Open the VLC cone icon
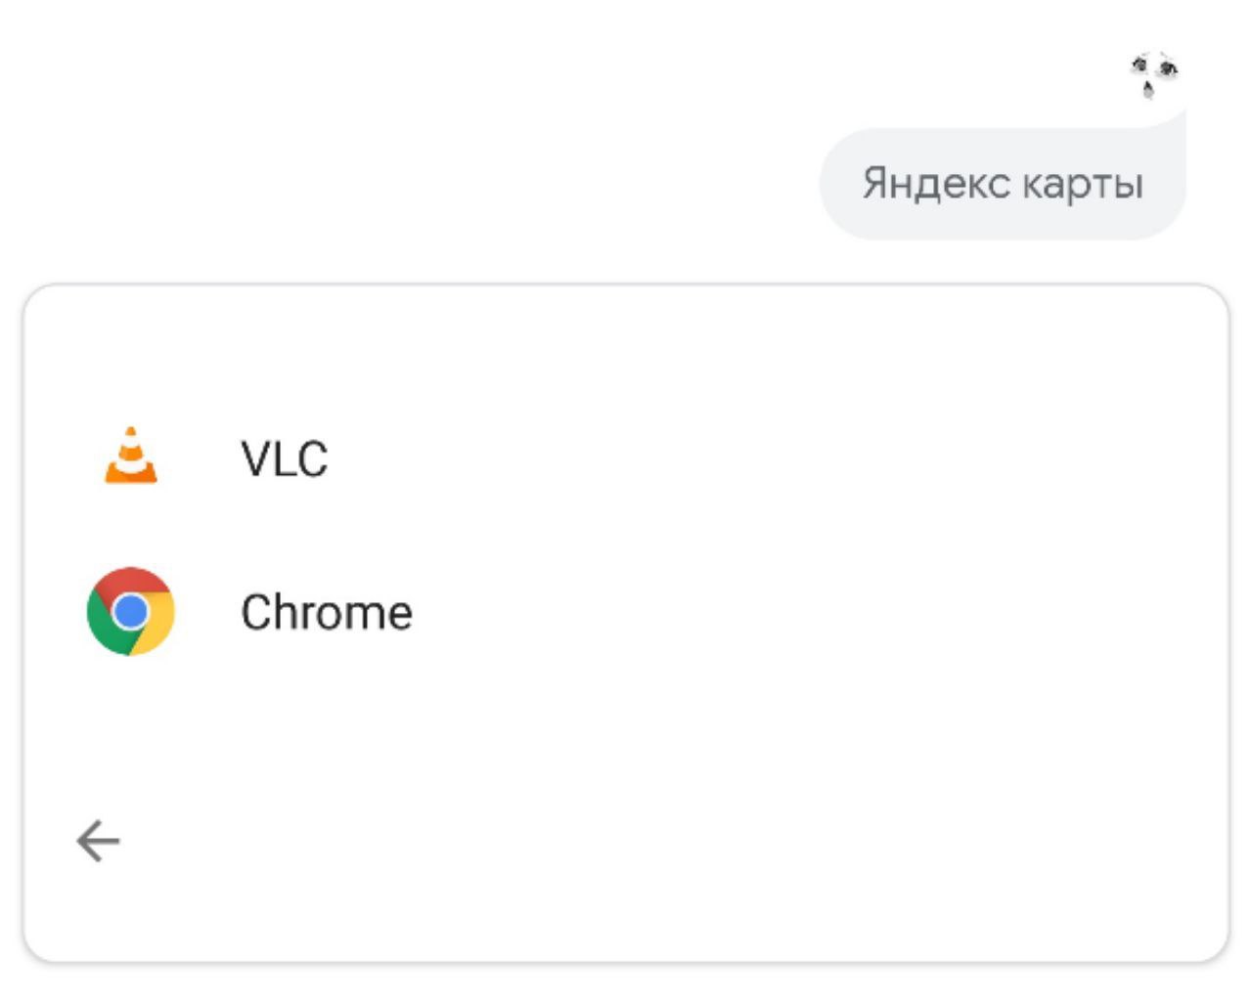 coord(131,456)
